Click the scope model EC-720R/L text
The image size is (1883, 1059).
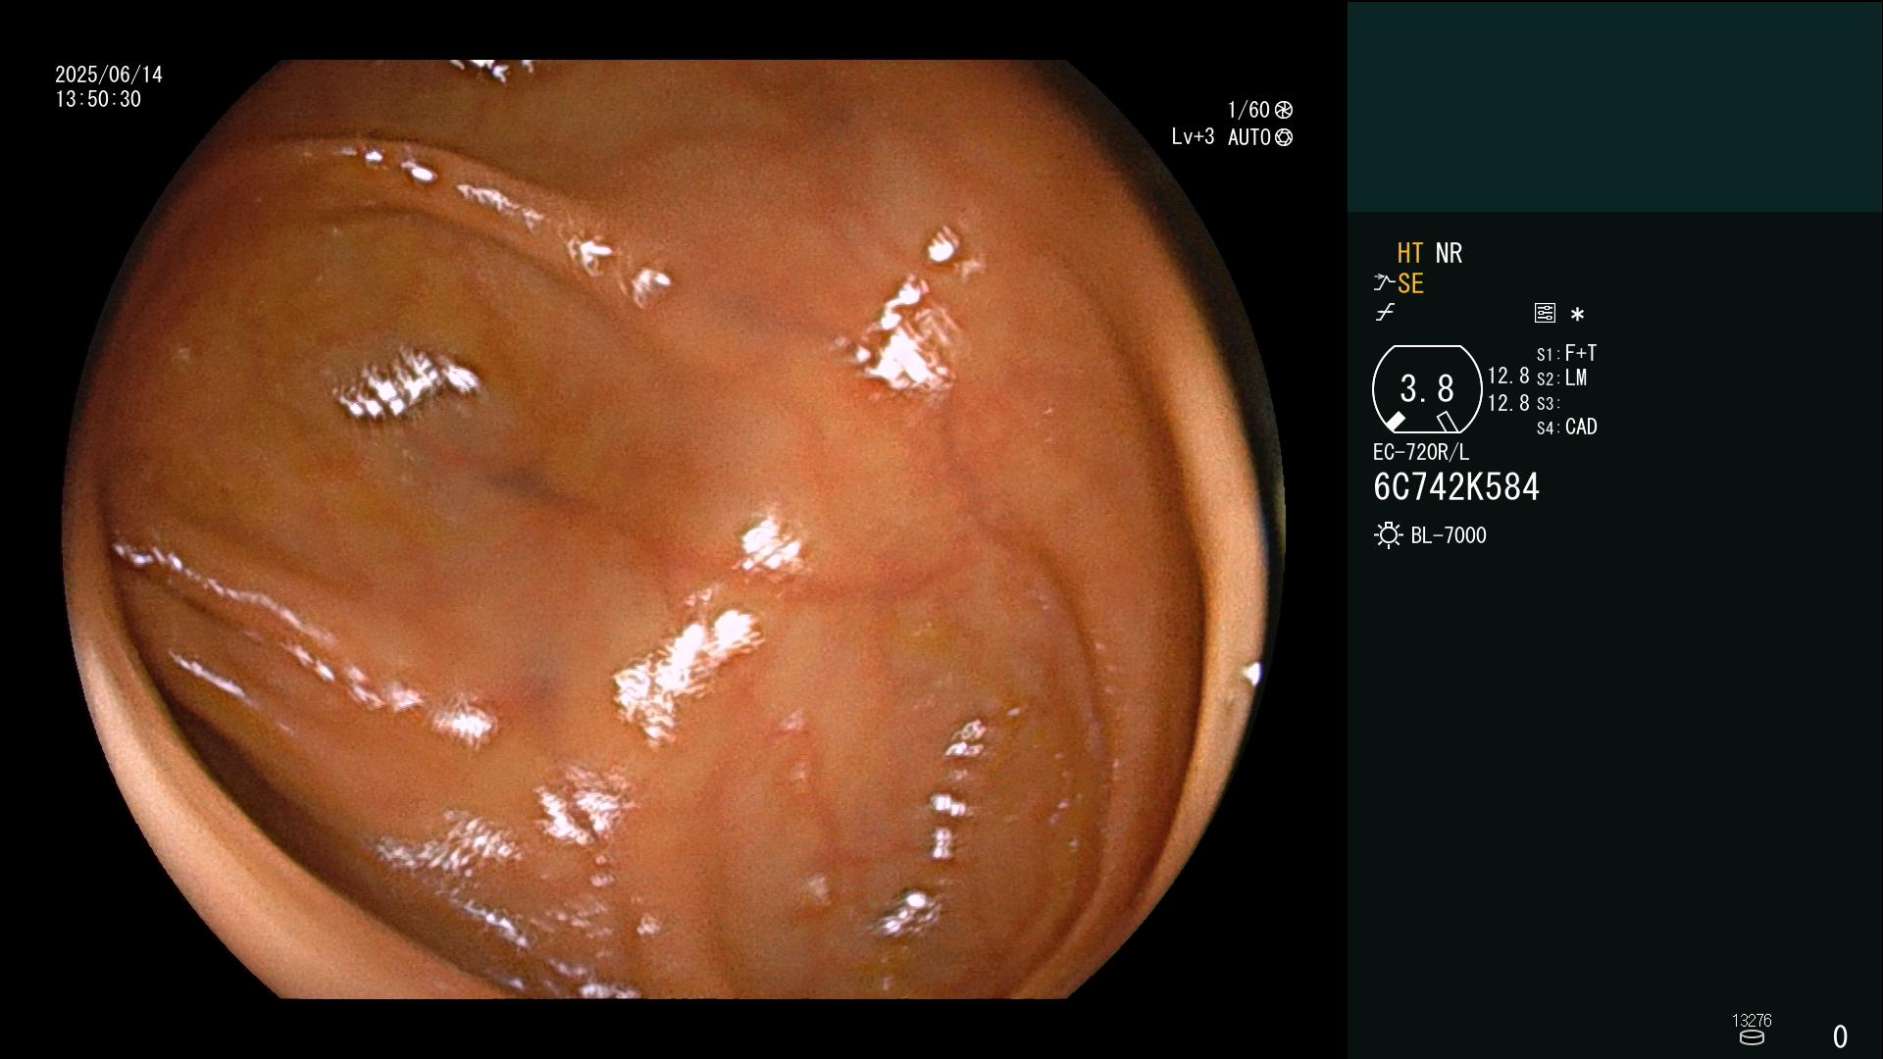[1421, 452]
